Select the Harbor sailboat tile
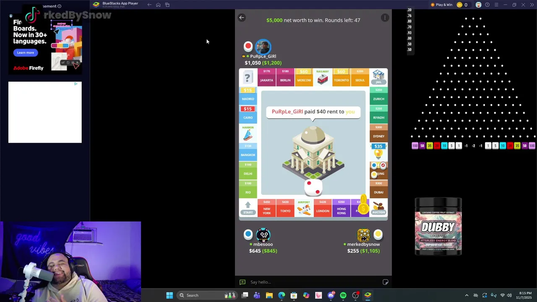 (x=248, y=133)
